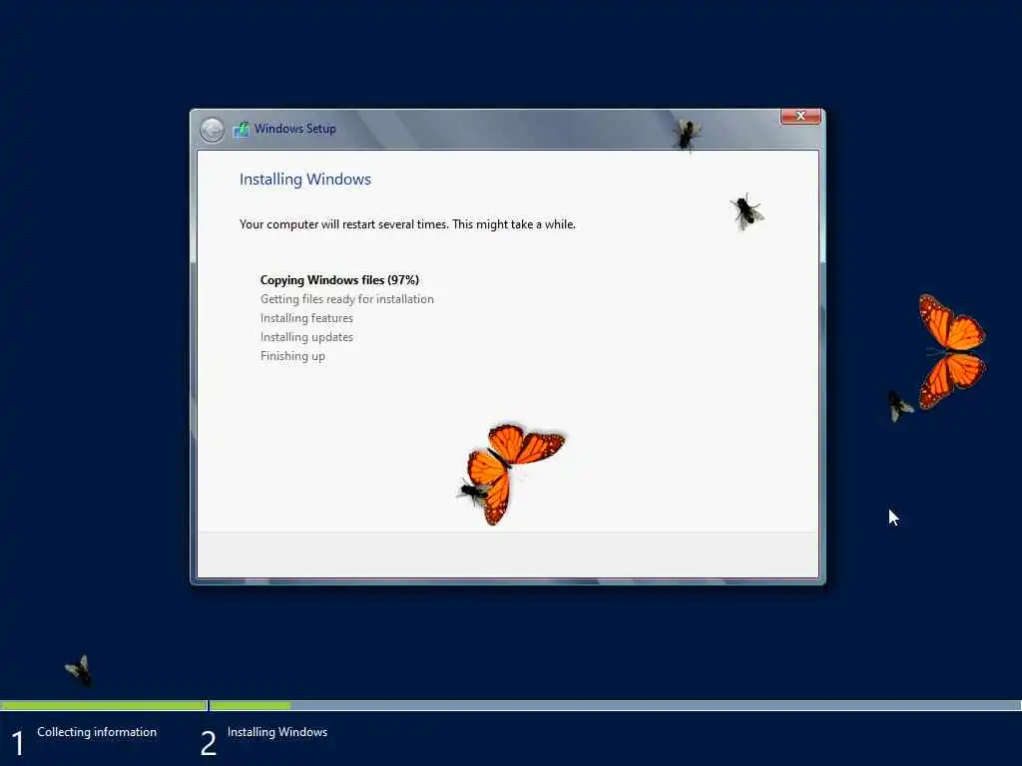Viewport: 1022px width, 766px height.
Task: Click the Windows Setup title icon
Action: (x=241, y=129)
